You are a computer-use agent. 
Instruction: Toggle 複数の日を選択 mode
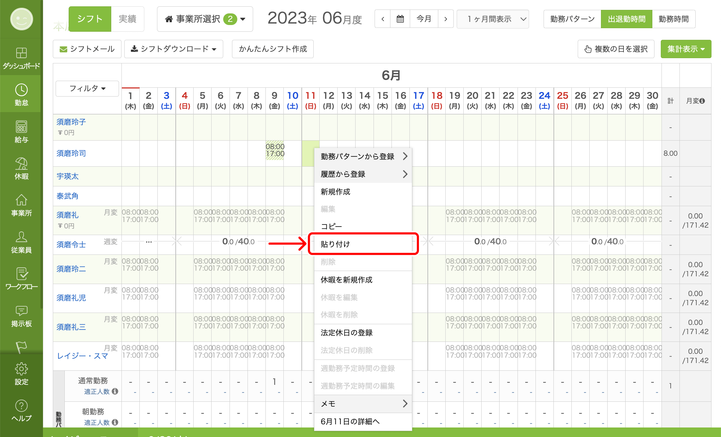[616, 49]
